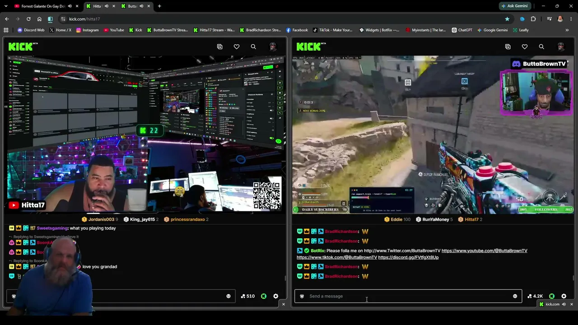Open the popout icon in ButtaBrownTV pane
This screenshot has width=578, height=325.
point(508,46)
